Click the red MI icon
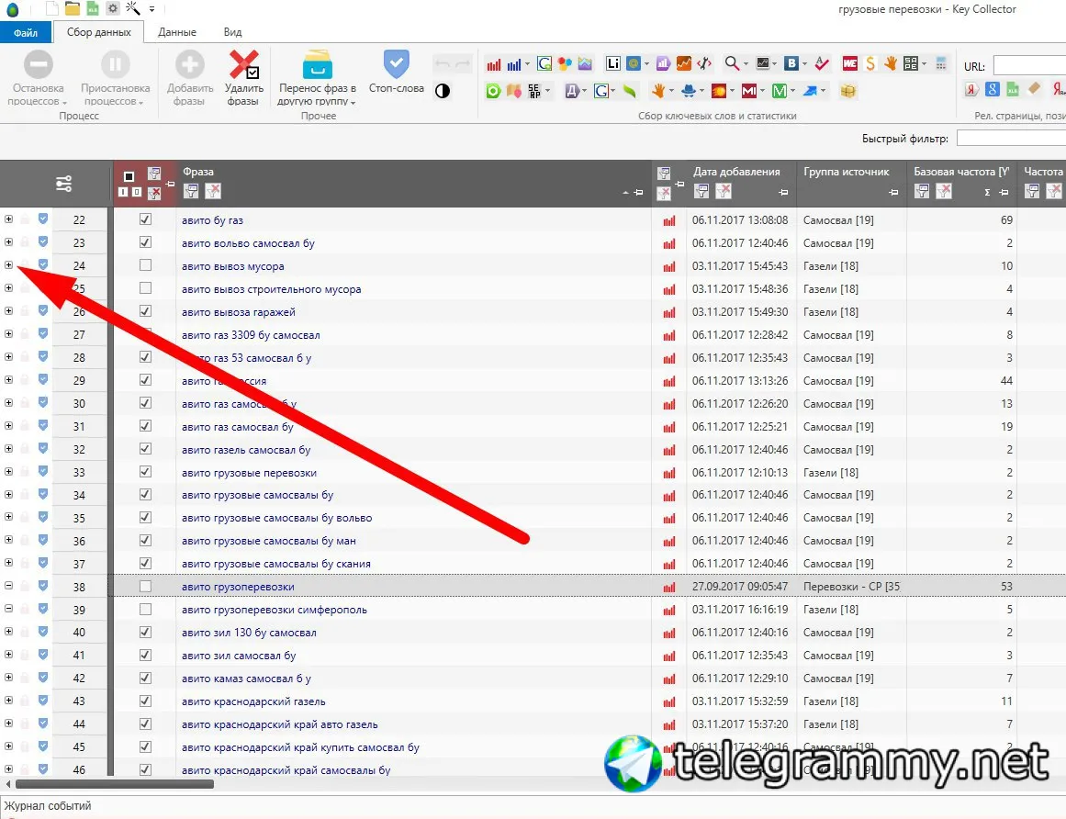 748,91
